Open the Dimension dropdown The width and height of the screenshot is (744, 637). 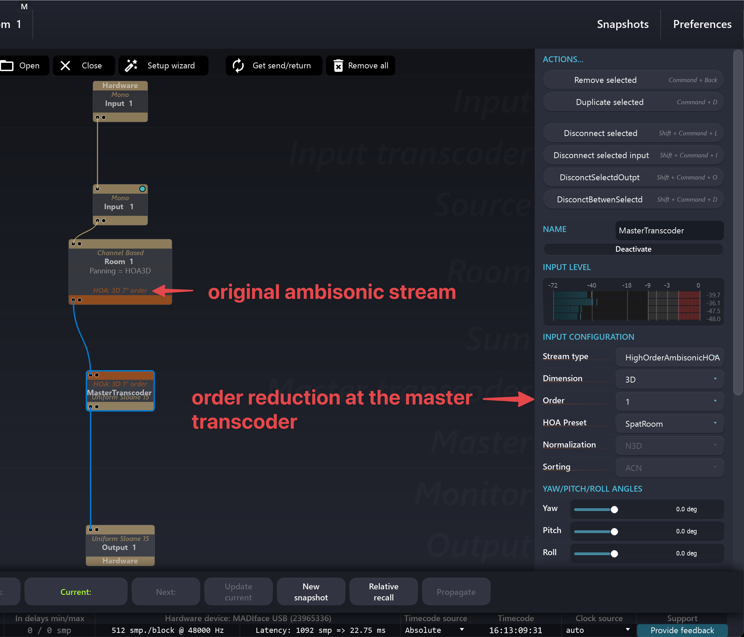pos(669,379)
